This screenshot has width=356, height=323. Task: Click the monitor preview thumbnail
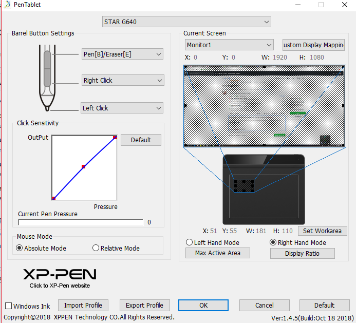[265, 106]
